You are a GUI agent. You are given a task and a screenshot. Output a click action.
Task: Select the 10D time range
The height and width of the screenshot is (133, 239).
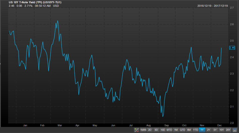click(163, 130)
